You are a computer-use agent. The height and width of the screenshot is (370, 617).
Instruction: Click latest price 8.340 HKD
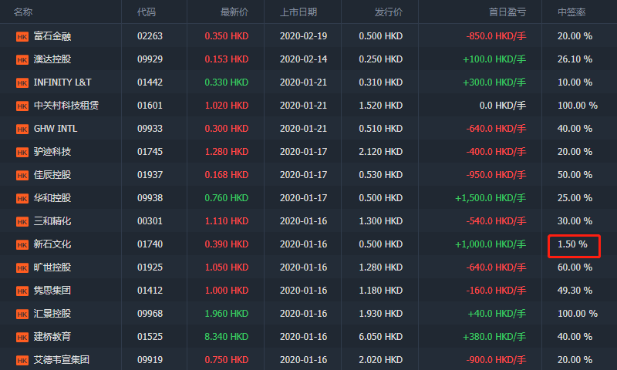point(227,337)
